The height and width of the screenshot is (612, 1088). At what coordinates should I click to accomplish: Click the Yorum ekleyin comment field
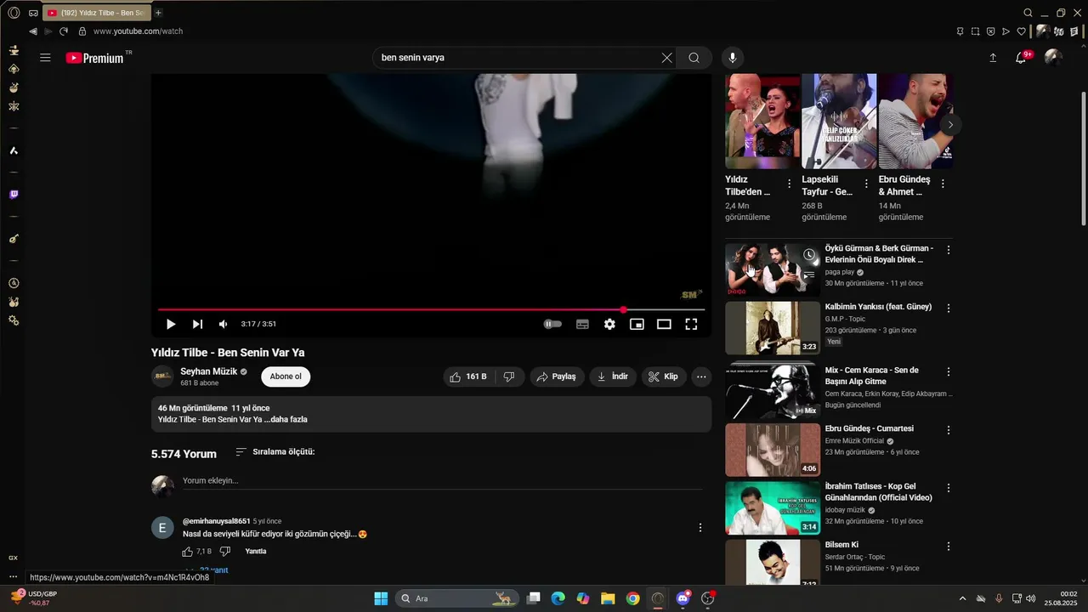pyautogui.click(x=442, y=481)
